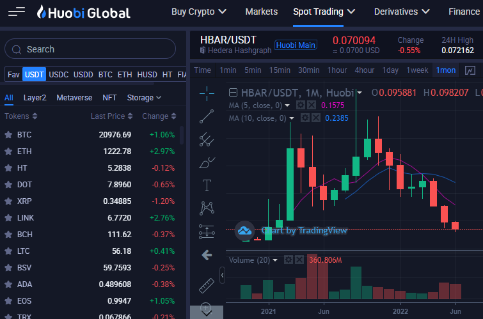Image resolution: width=483 pixels, height=319 pixels.
Task: Open the indicators chart icon
Action: (470, 70)
